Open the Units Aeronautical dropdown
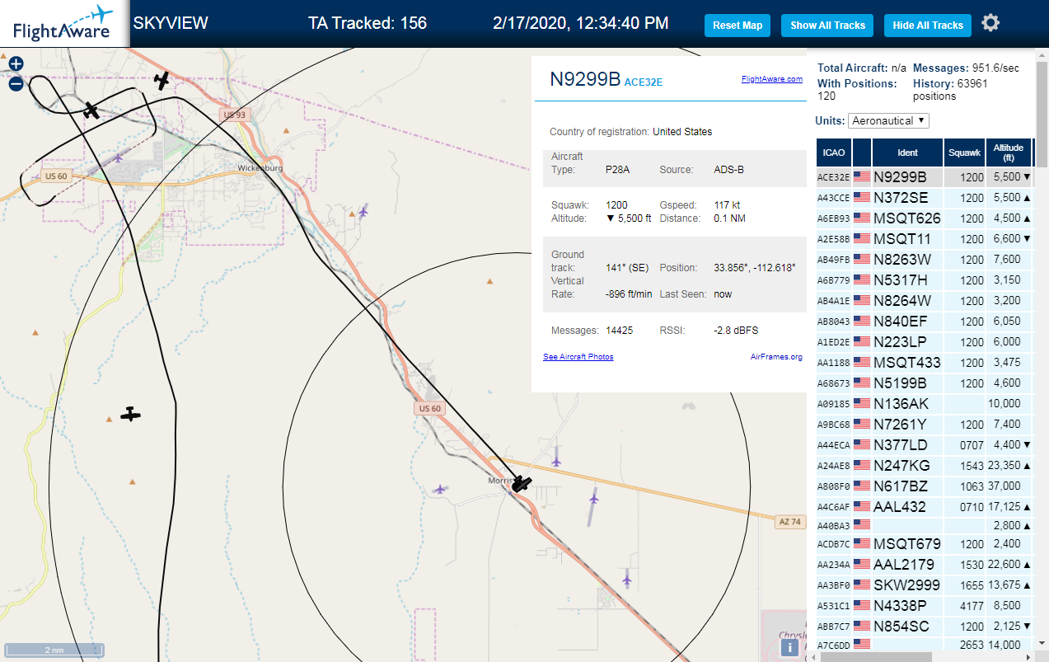The width and height of the screenshot is (1049, 662). 888,120
